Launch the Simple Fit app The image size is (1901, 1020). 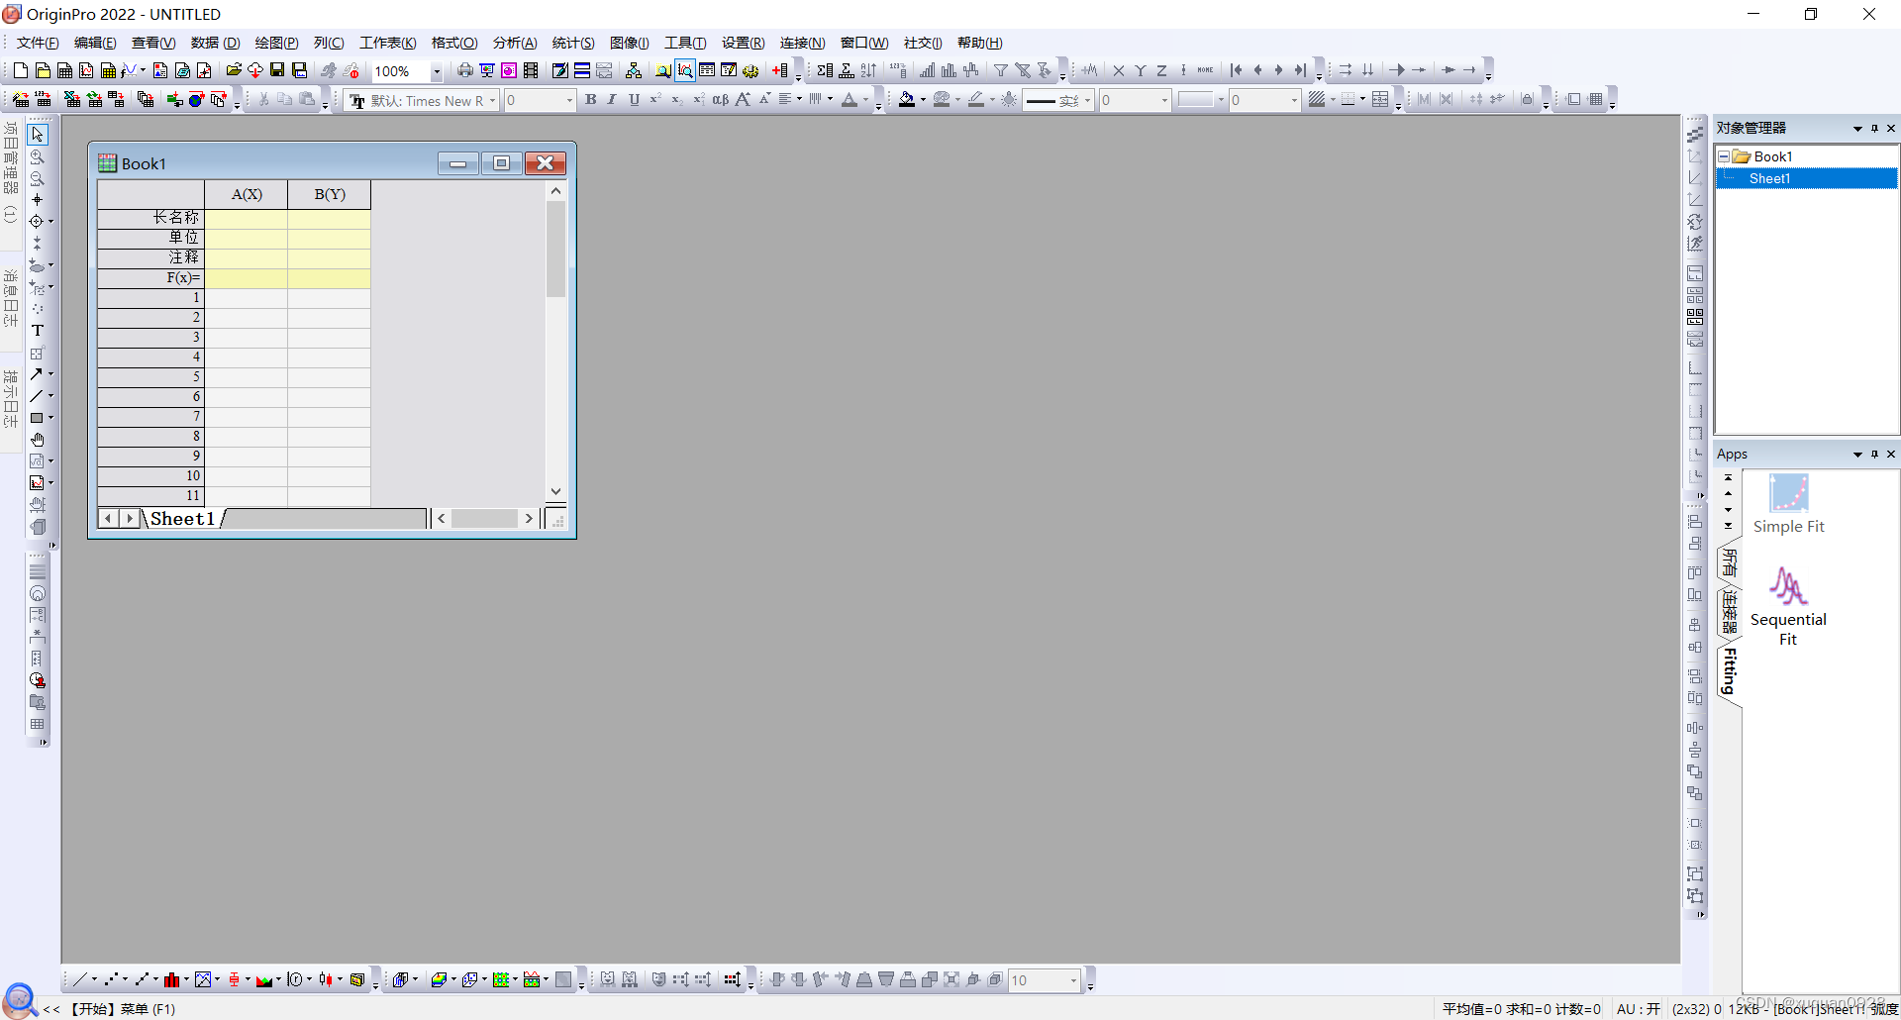[1788, 504]
